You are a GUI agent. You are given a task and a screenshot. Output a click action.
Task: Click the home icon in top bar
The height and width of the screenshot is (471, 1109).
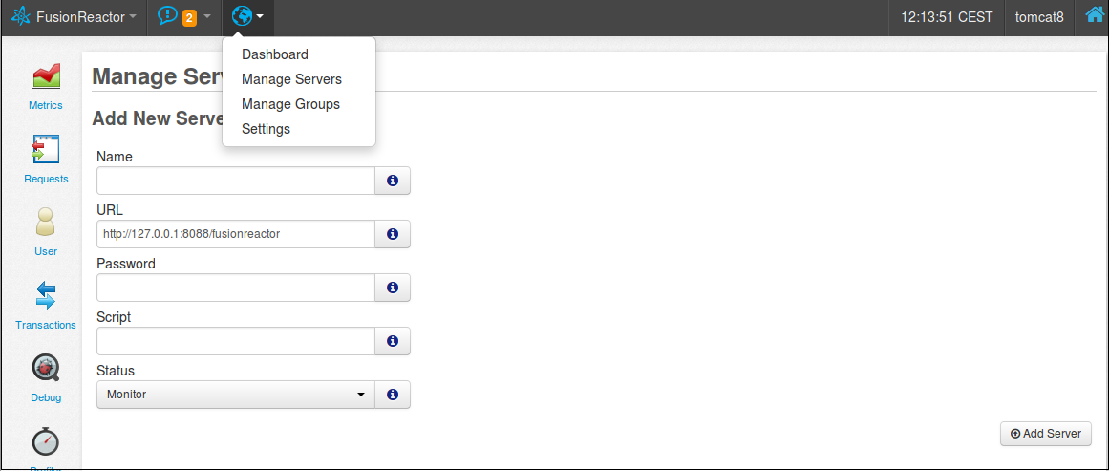[x=1095, y=16]
